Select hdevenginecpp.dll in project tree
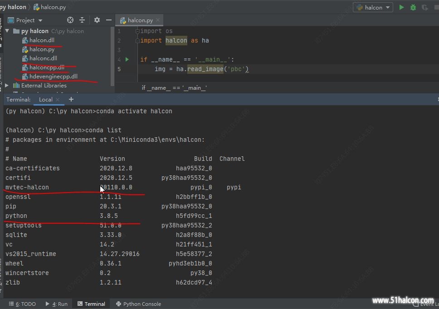Viewport: 439px width, 309px height. pos(54,76)
